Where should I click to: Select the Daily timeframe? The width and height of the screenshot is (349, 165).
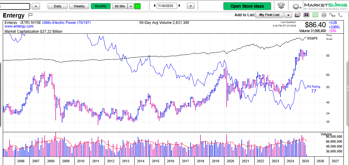tap(58, 6)
